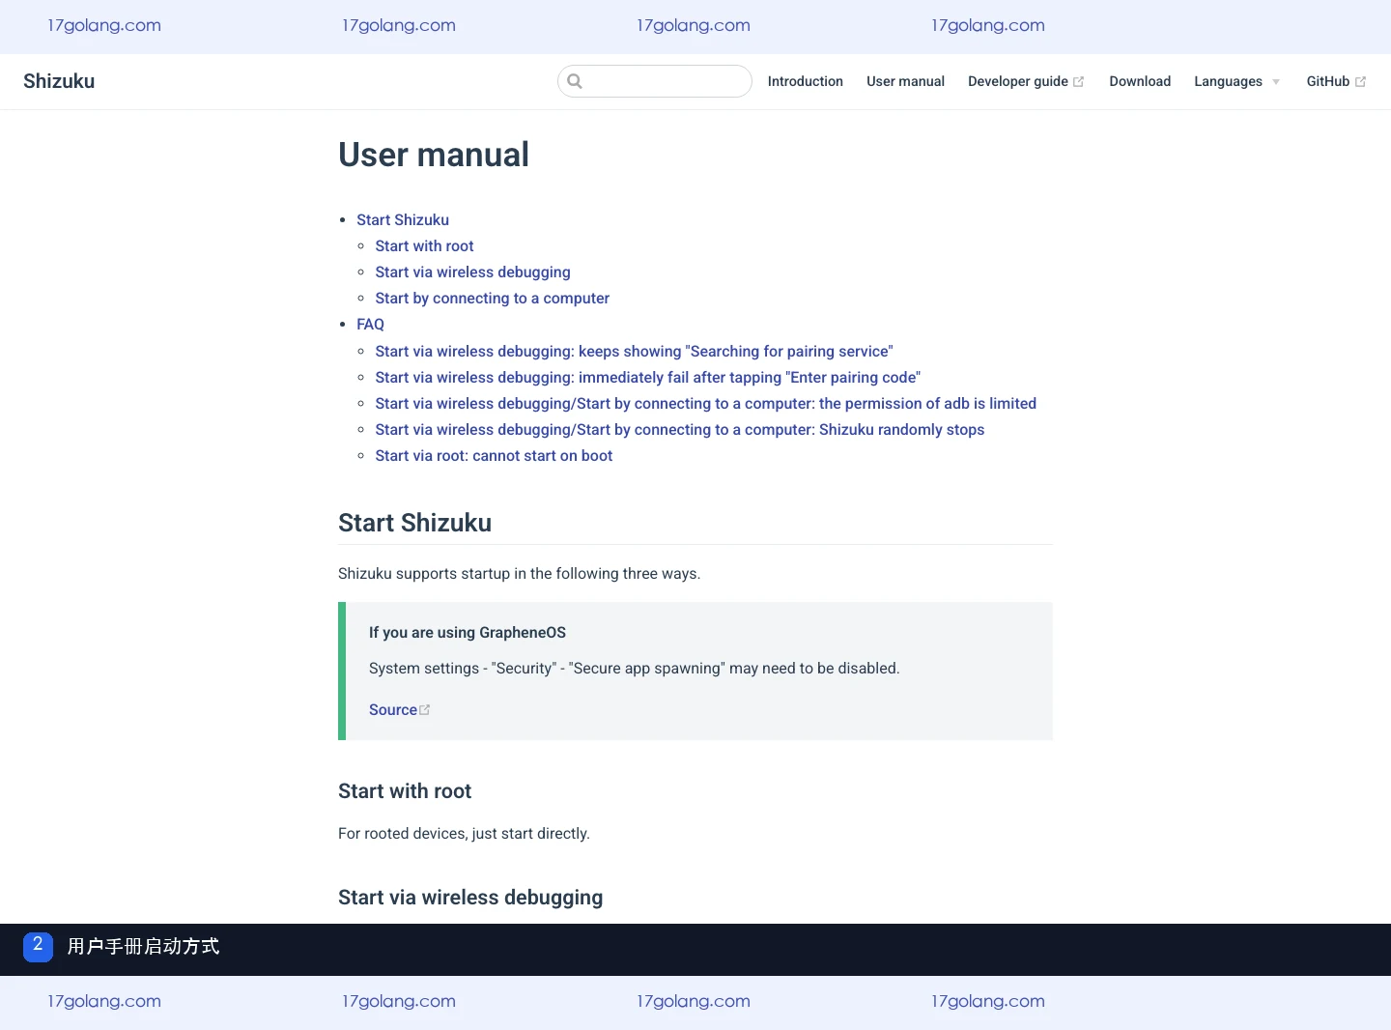This screenshot has width=1391, height=1030.
Task: Click the Start via wireless debugging heading
Action: 470,898
